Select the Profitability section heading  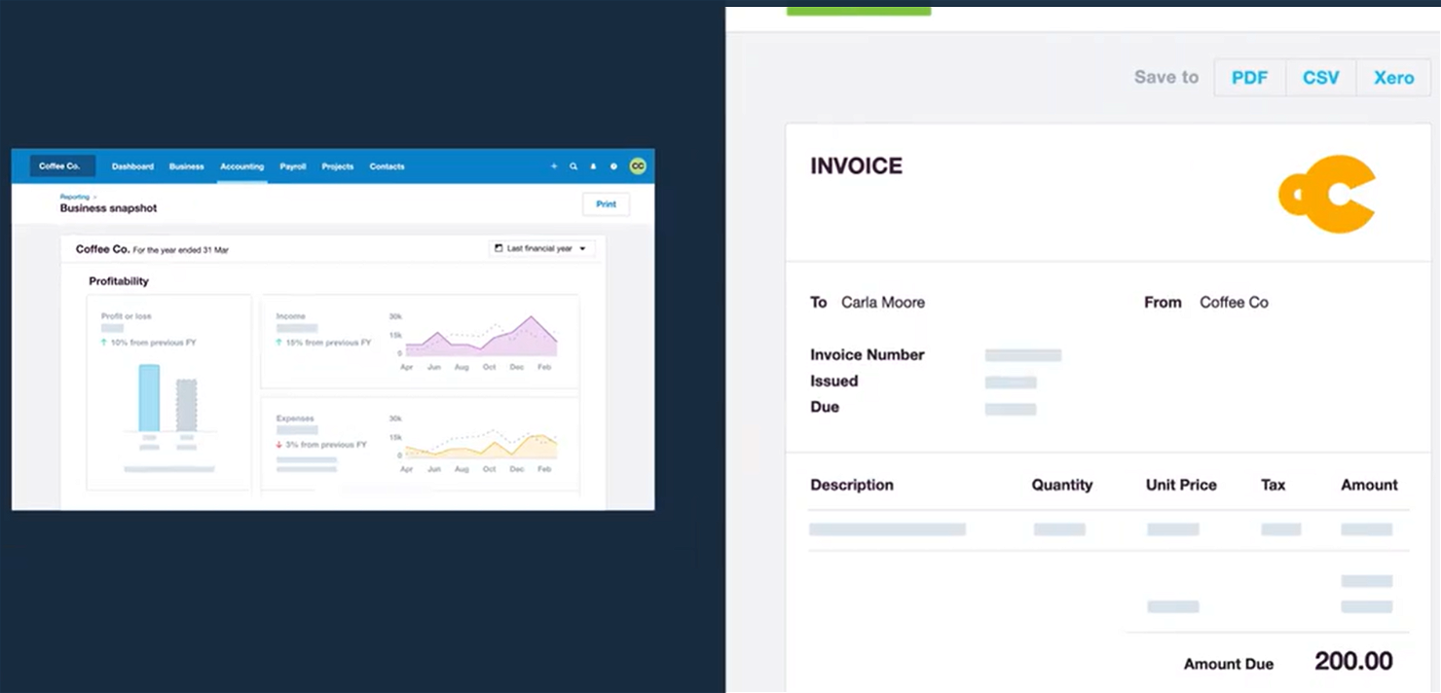pos(119,281)
